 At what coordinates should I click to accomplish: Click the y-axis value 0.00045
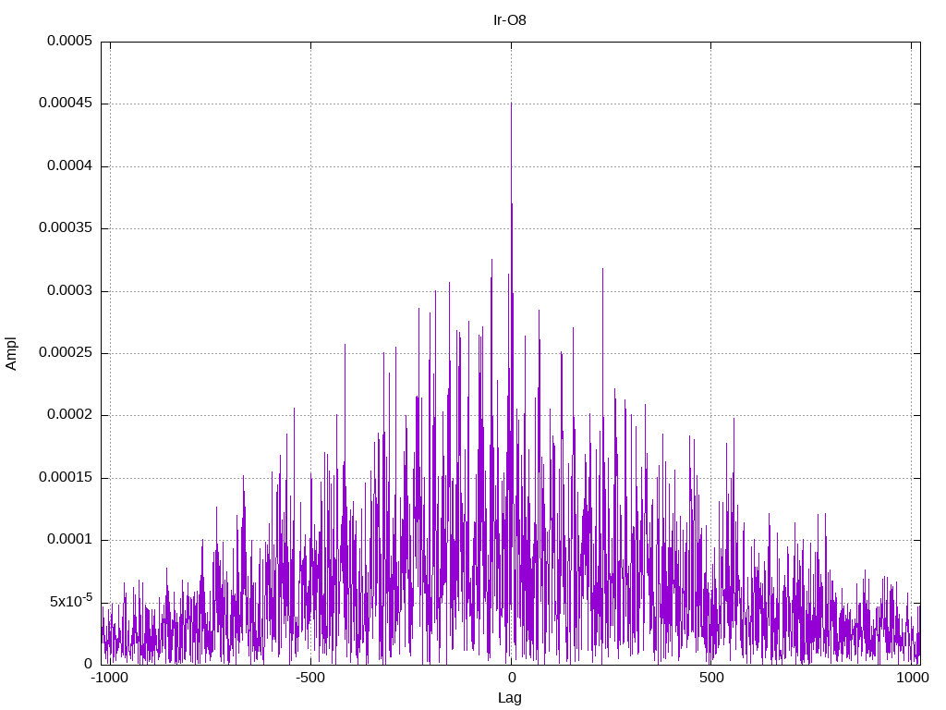[66, 104]
